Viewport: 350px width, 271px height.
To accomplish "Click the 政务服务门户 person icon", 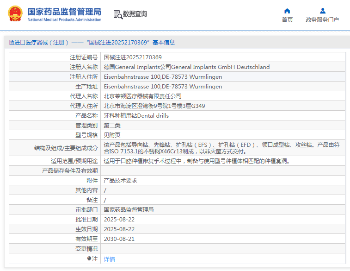I will 322,11.
